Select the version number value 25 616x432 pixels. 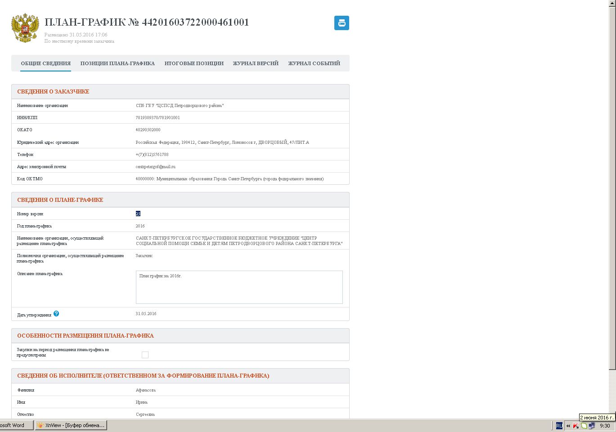tap(138, 214)
